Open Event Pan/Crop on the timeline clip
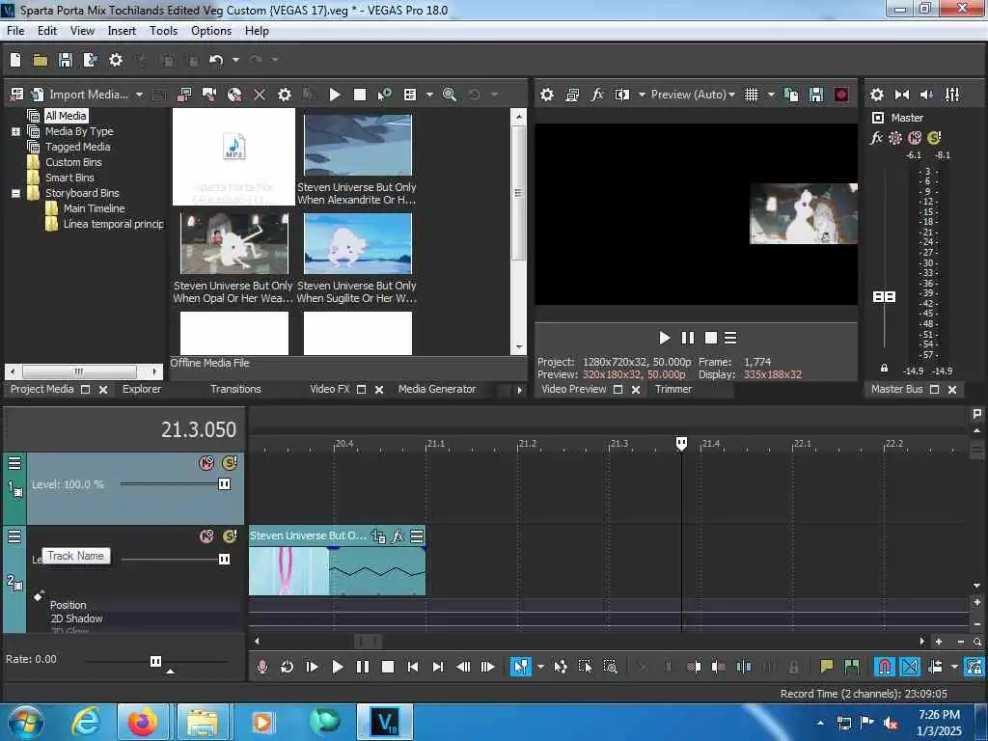This screenshot has height=741, width=988. click(378, 536)
